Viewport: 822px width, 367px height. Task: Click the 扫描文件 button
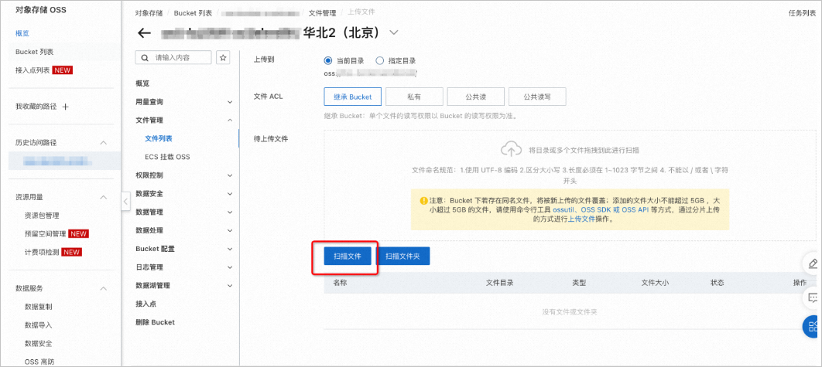[x=348, y=256]
